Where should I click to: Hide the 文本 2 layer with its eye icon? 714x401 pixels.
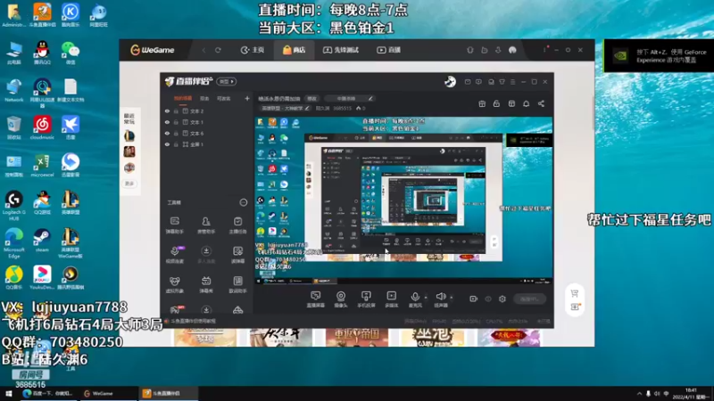click(167, 110)
